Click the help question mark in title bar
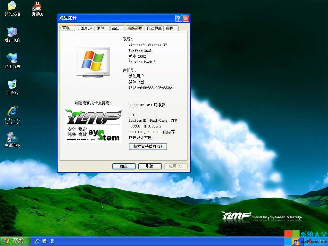328x246 pixels. [178, 18]
